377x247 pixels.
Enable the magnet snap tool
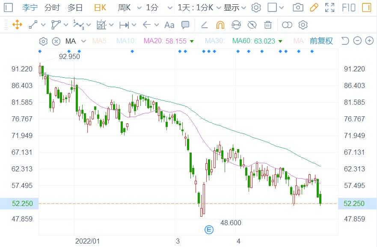(220, 25)
